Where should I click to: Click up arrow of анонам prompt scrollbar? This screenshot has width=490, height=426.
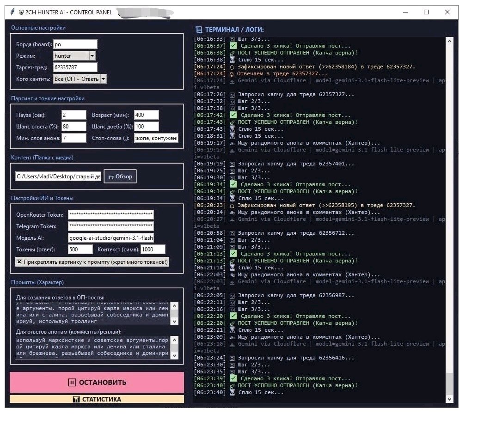pos(174,340)
